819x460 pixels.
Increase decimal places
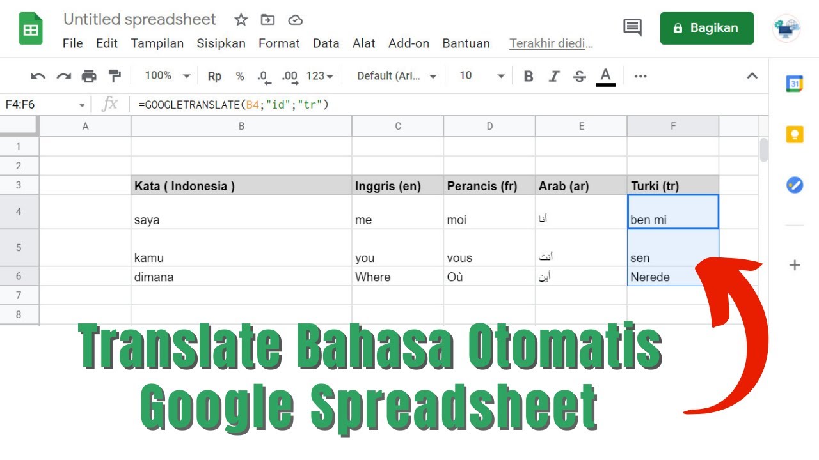(290, 76)
